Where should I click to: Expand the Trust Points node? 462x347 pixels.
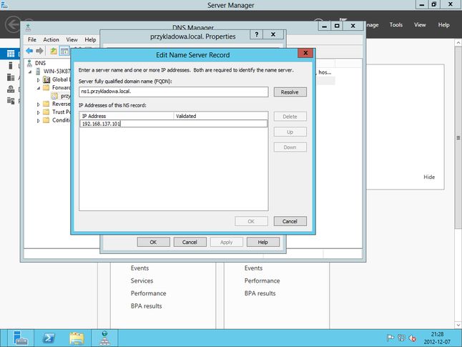(38, 112)
